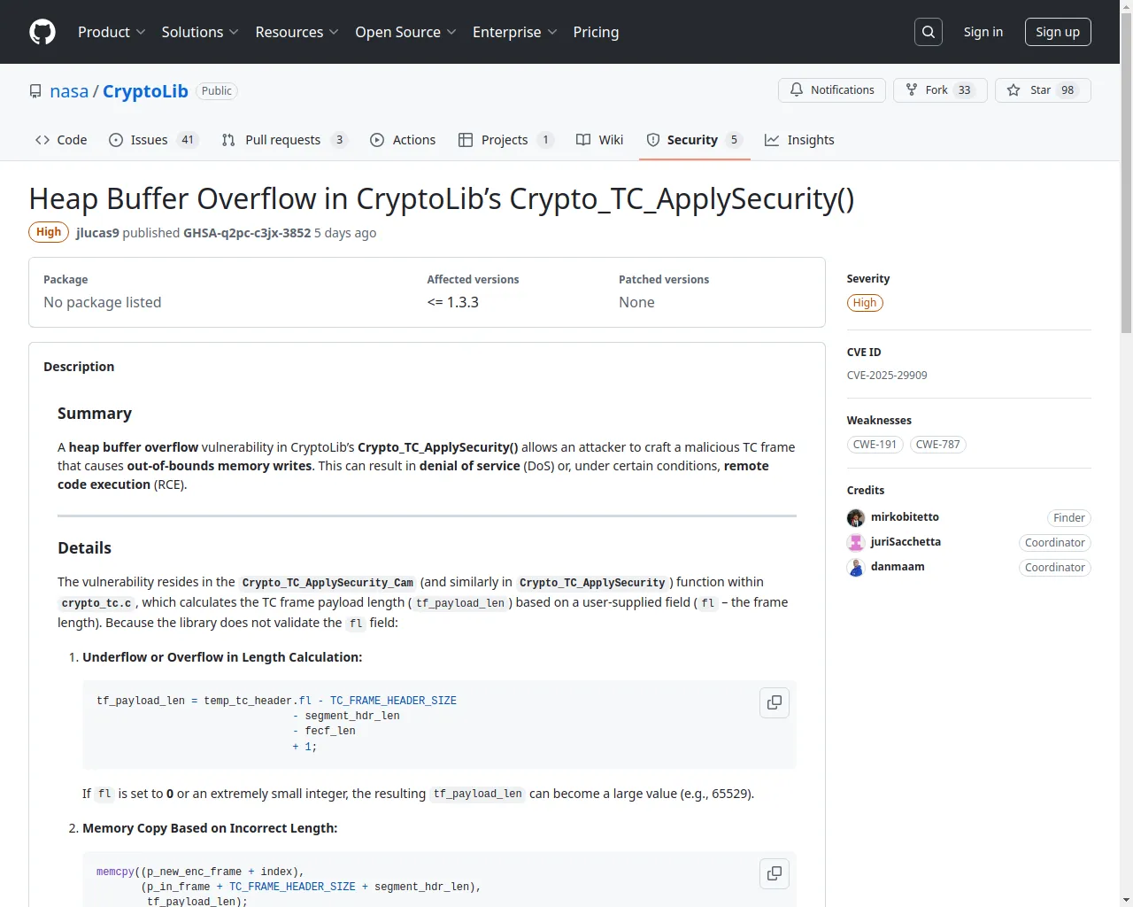Expand the Solutions menu
The height and width of the screenshot is (907, 1133).
pyautogui.click(x=200, y=32)
